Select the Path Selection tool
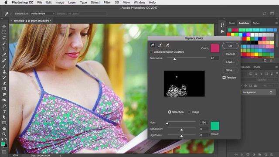This screenshot has height=157, width=279. coord(4,117)
